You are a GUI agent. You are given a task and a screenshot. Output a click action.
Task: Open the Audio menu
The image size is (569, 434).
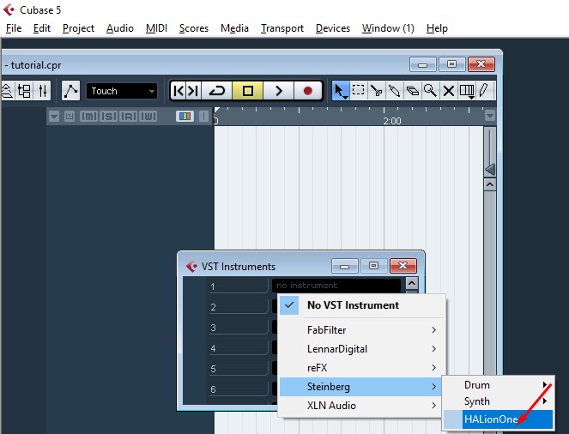tap(120, 28)
